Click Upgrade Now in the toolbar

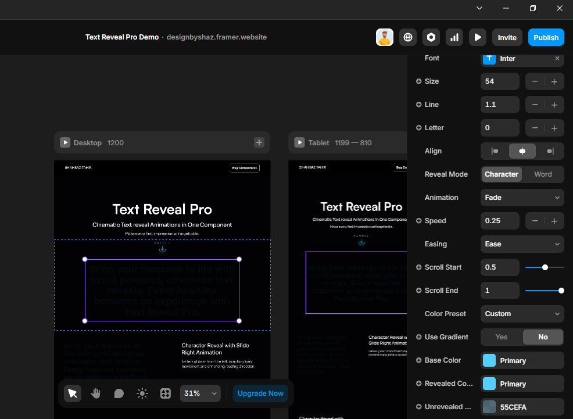point(260,393)
